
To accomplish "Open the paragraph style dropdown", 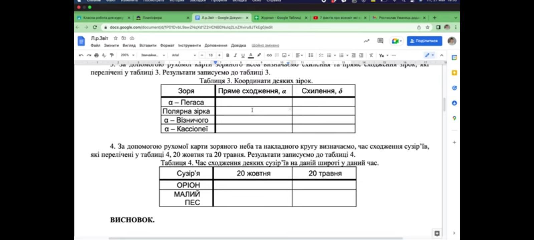I will [x=153, y=55].
